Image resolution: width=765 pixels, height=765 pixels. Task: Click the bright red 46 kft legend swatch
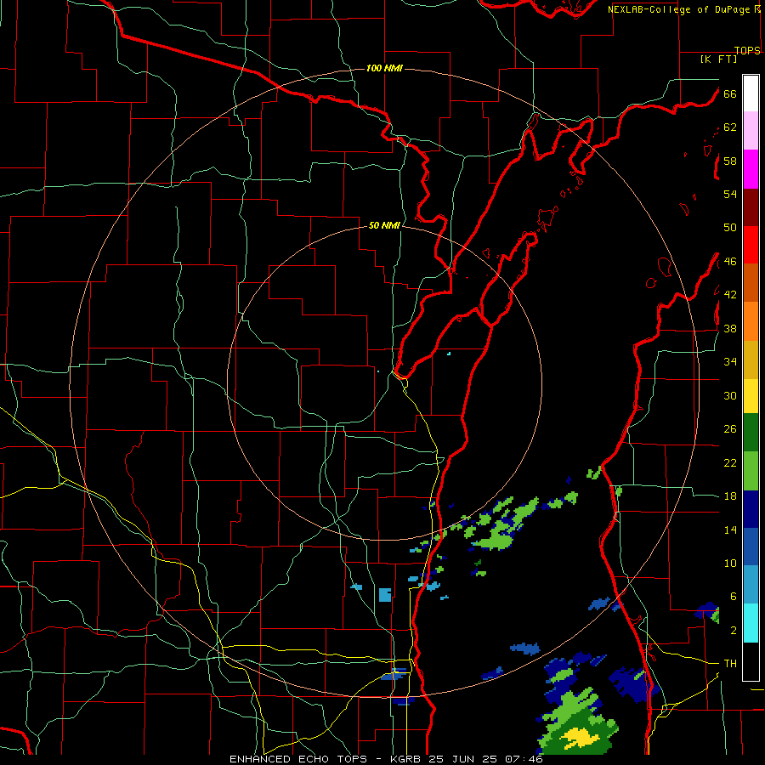pyautogui.click(x=751, y=245)
